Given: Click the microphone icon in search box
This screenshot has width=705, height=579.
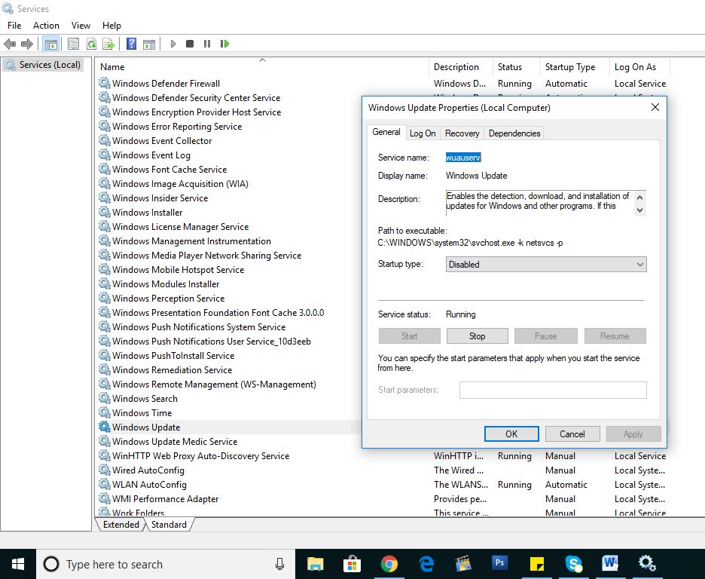Looking at the screenshot, I should 279,564.
